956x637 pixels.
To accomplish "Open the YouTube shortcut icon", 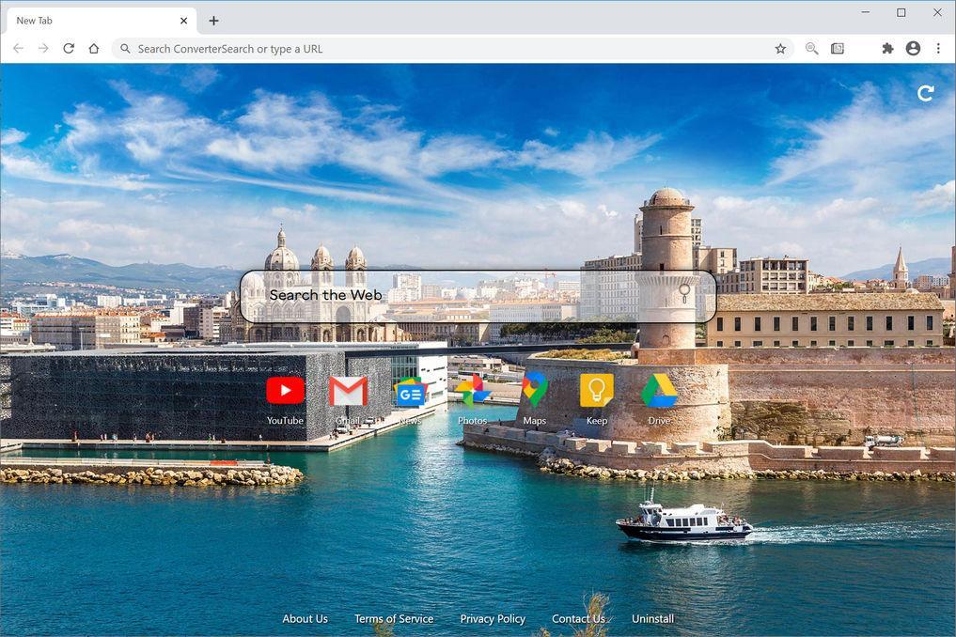I will (x=286, y=391).
